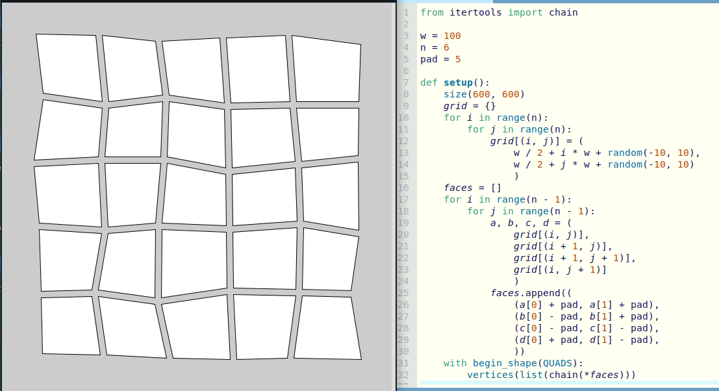The width and height of the screenshot is (719, 391).
Task: Click the 'from itertools import chain' line
Action: [x=499, y=12]
